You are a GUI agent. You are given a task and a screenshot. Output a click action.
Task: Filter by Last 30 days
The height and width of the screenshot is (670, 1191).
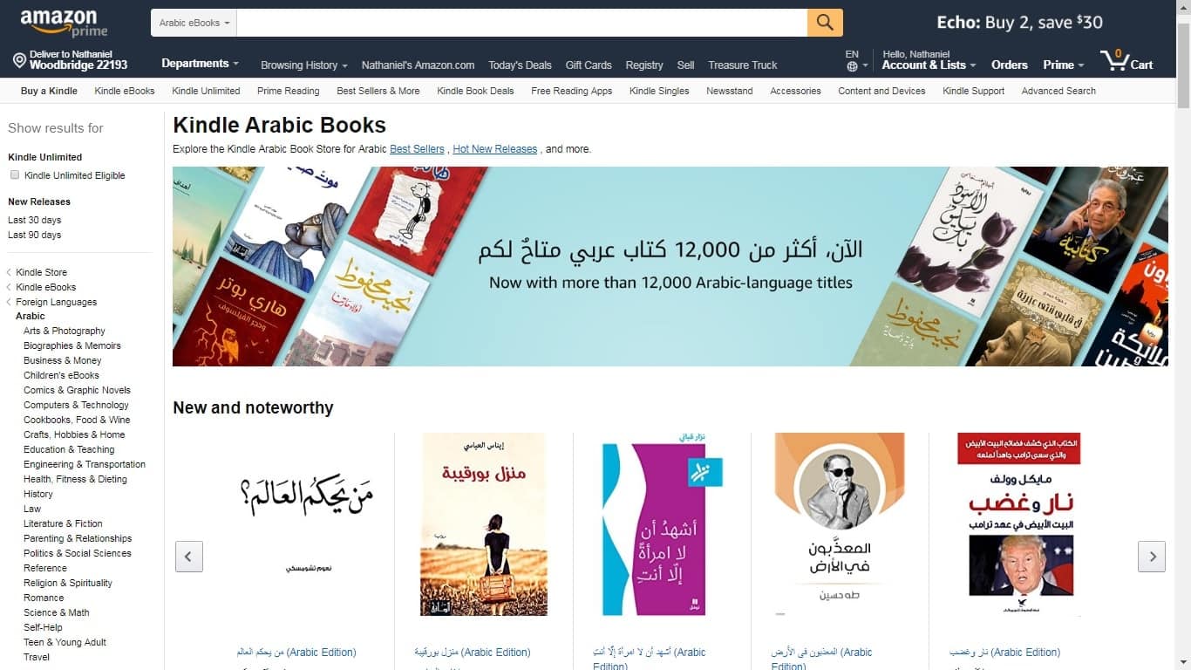34,220
